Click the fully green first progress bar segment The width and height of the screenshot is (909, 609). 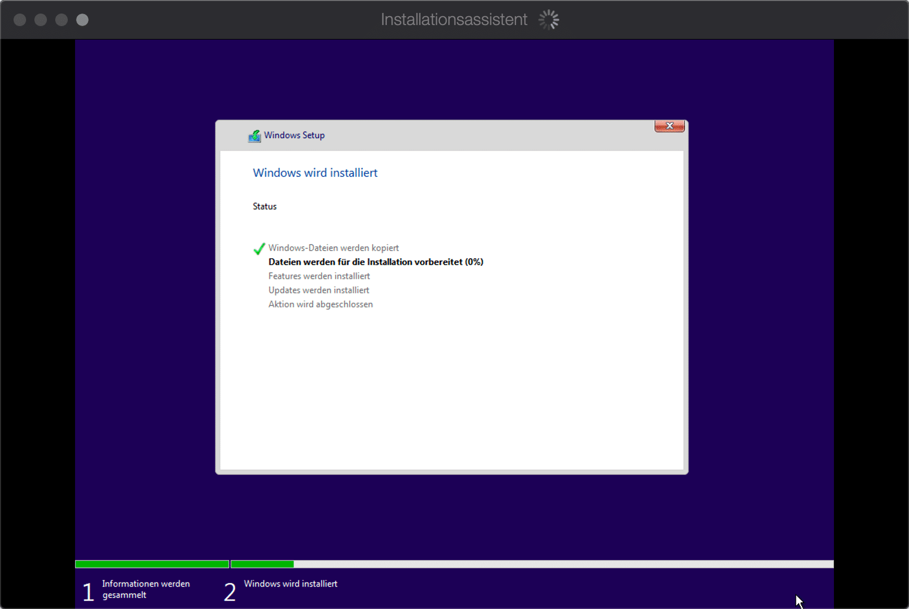point(152,564)
